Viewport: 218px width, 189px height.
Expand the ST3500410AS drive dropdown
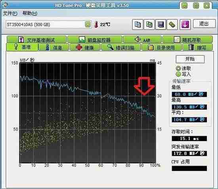pyautogui.click(x=88, y=25)
